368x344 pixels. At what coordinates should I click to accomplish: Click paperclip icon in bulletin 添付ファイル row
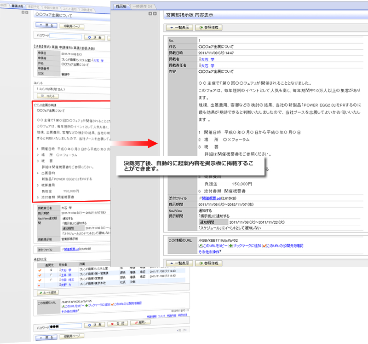tap(200, 198)
